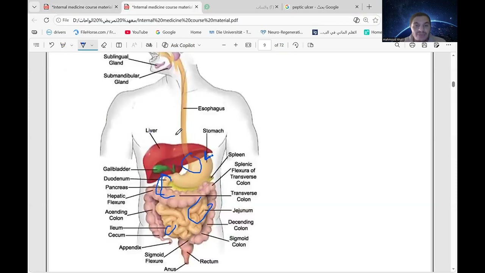Close the WhatsApp واتساب tab
This screenshot has width=485, height=273.
coord(277,7)
